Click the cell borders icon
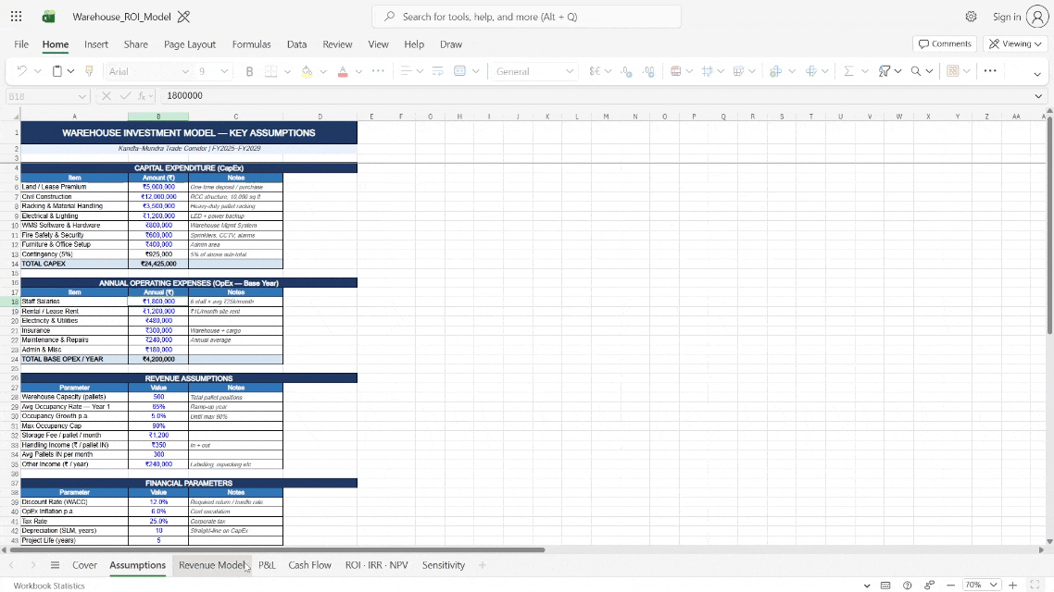 270,71
